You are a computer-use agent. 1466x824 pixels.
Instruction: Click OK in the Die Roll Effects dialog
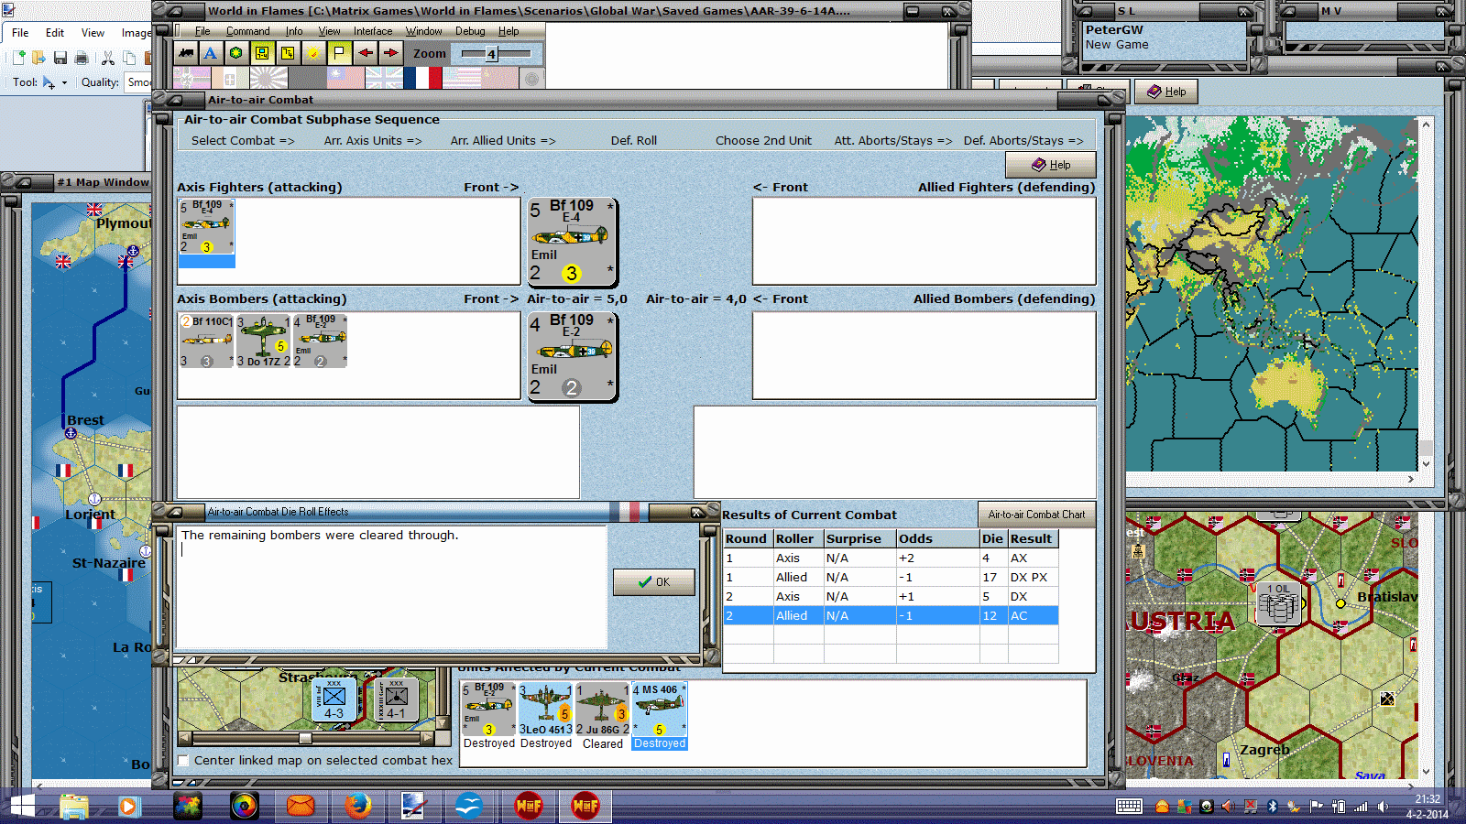(654, 582)
